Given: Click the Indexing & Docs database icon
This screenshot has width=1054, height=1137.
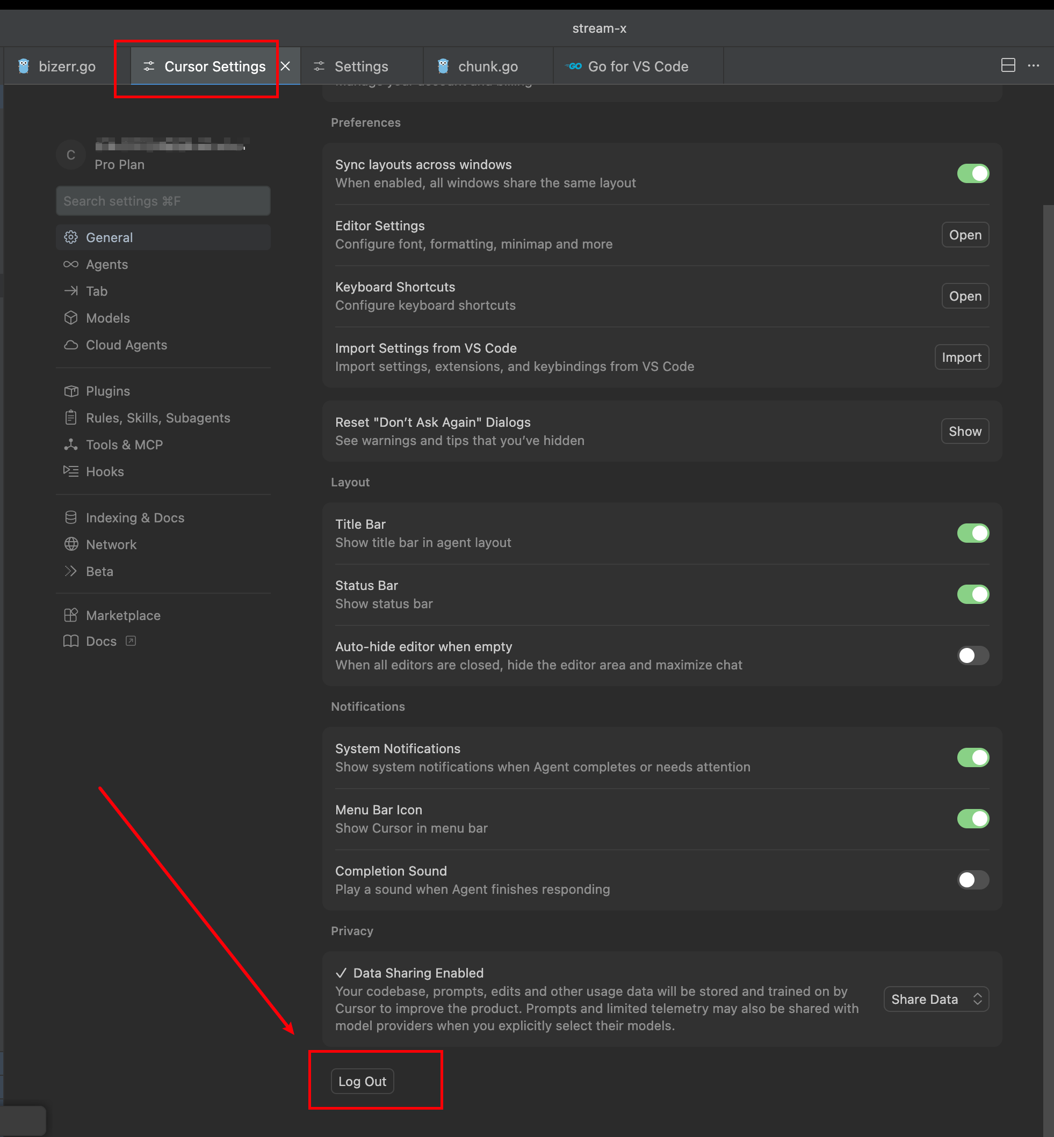Looking at the screenshot, I should point(71,517).
